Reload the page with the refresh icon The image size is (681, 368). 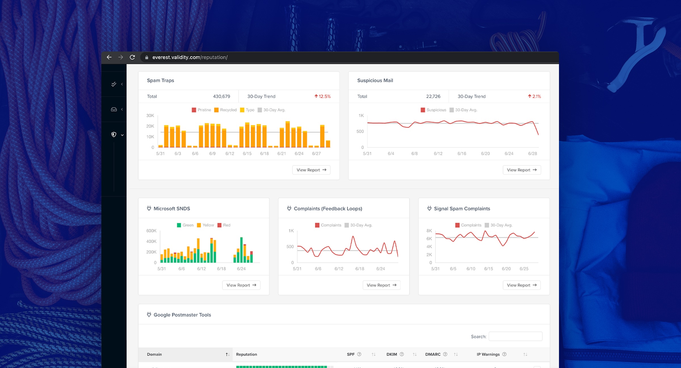(132, 57)
